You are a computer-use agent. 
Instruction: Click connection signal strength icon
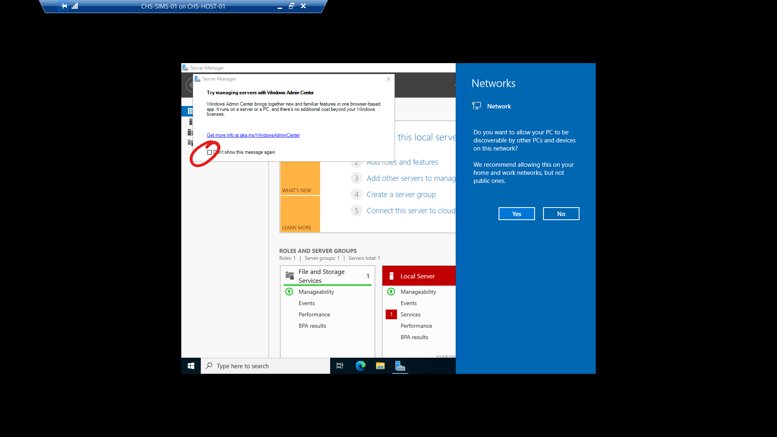click(x=75, y=6)
